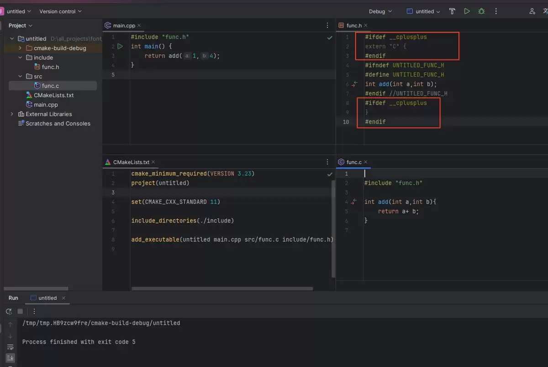Viewport: 548px width, 367px height.
Task: Click the 'return add(' line in main.cpp
Action: 182,56
